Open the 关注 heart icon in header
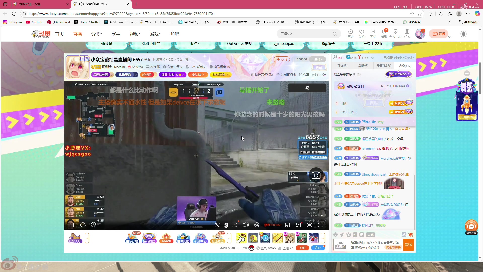 tap(362, 34)
